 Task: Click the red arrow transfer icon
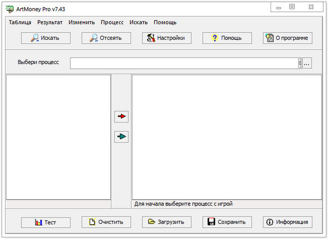tap(121, 116)
